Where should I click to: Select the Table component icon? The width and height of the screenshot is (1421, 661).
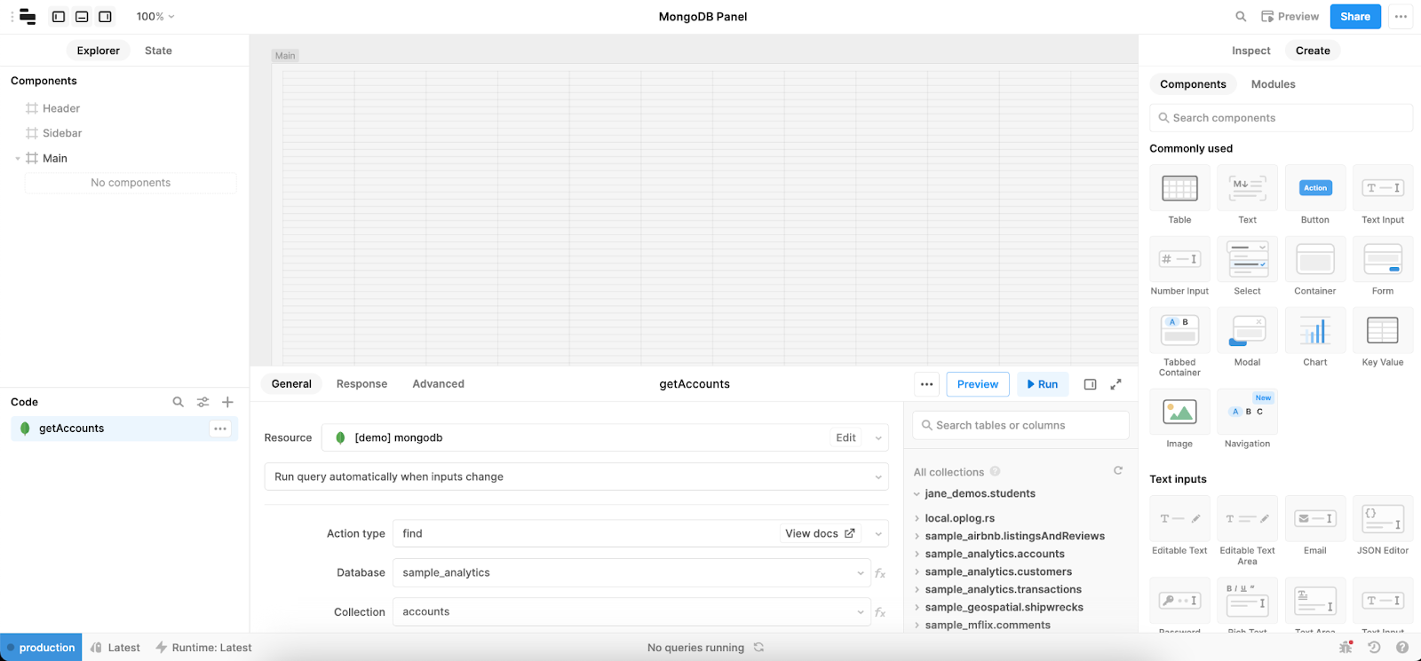(1179, 188)
